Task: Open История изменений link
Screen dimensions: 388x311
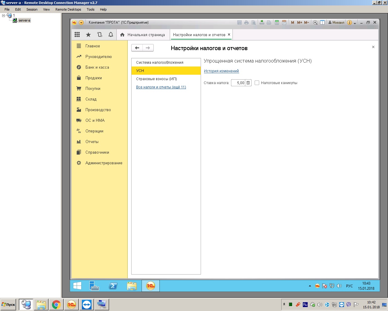Action: [x=221, y=71]
